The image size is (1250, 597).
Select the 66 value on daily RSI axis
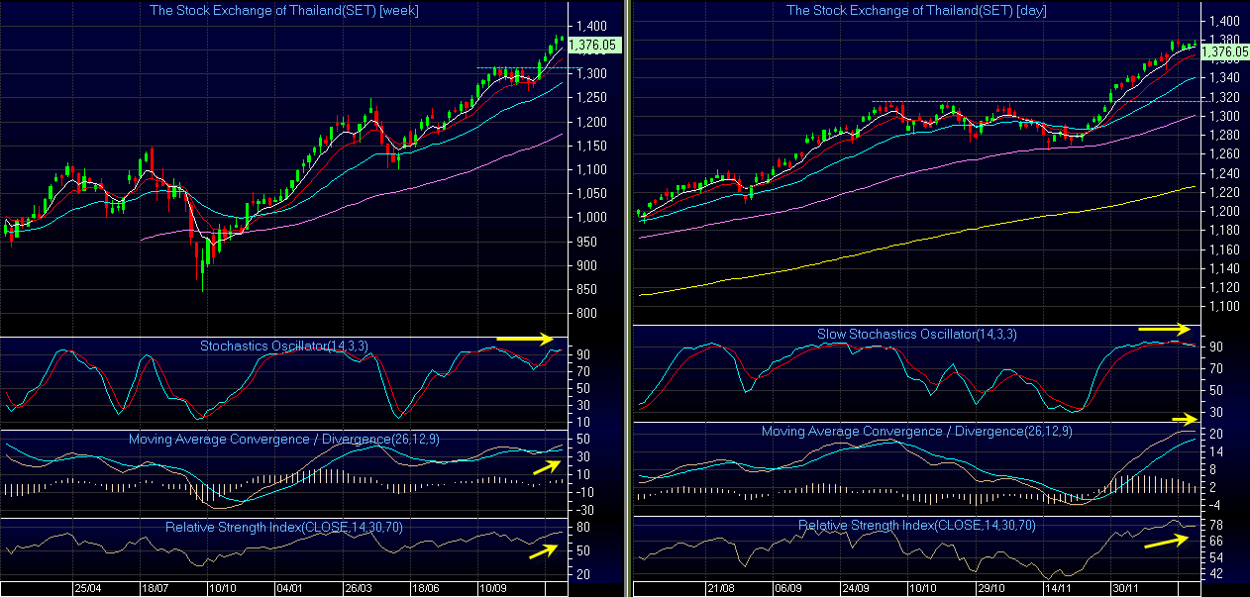pos(1215,542)
